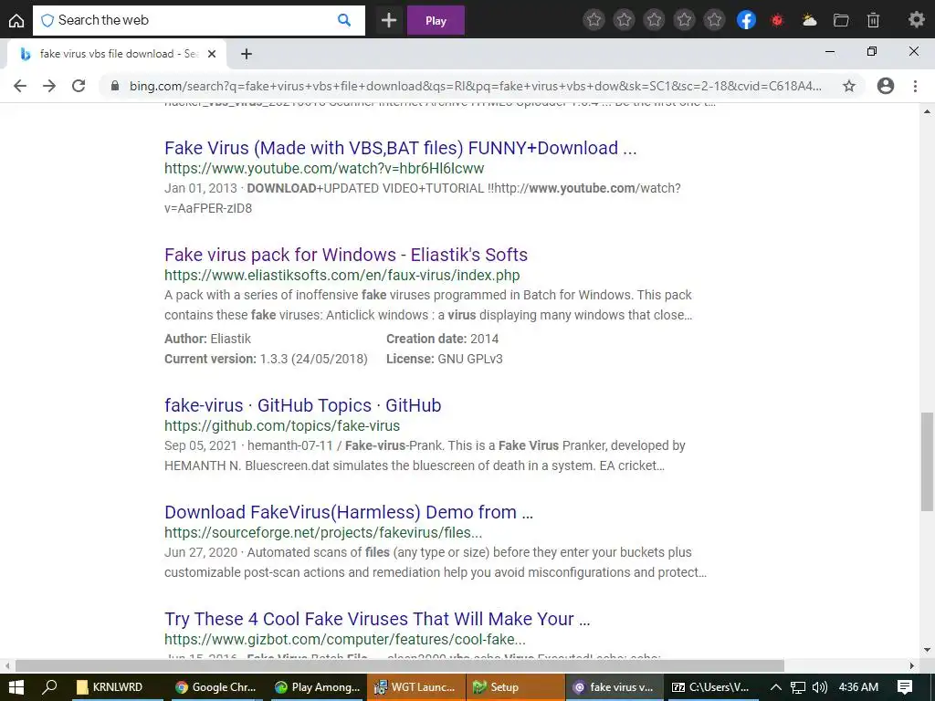The width and height of the screenshot is (935, 701).
Task: Click the fourth star bookmark slot
Action: point(685,20)
